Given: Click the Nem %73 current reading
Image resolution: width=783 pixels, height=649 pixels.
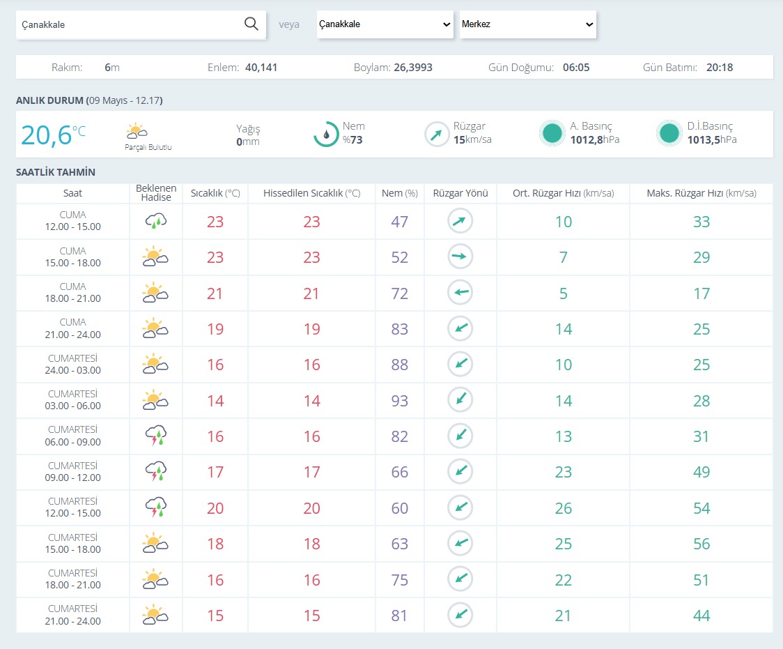Looking at the screenshot, I should [352, 140].
